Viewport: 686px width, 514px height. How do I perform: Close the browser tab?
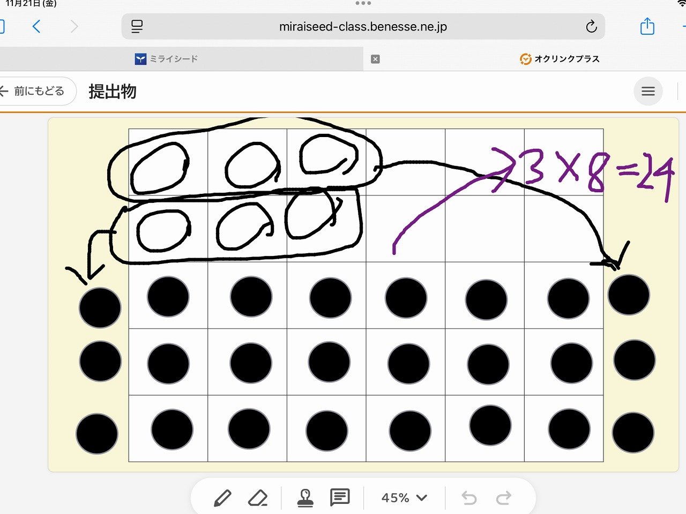(375, 59)
